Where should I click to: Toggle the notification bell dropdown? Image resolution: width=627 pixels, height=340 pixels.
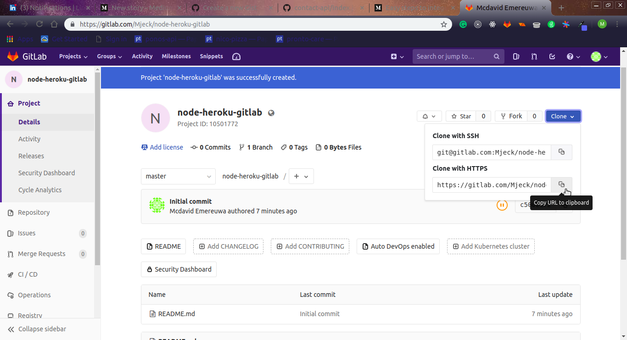(x=429, y=116)
